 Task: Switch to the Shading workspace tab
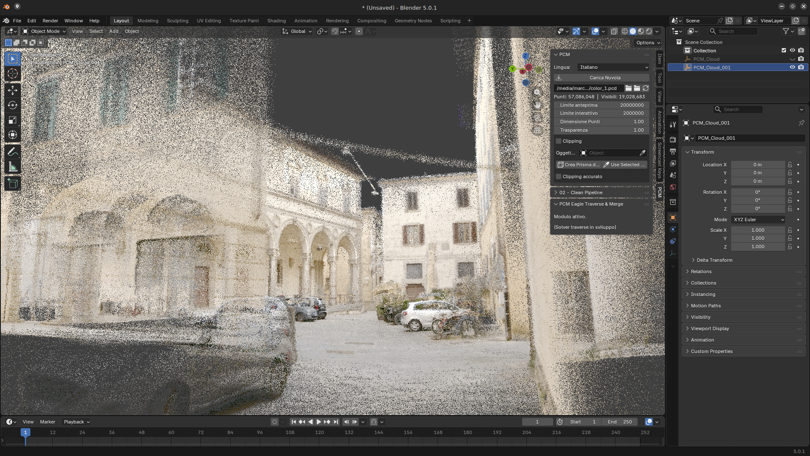(276, 21)
